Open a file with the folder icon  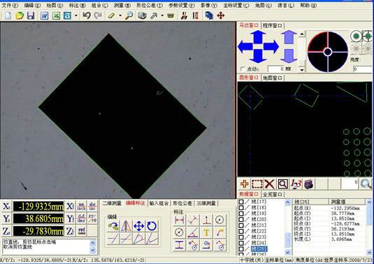click(x=20, y=16)
